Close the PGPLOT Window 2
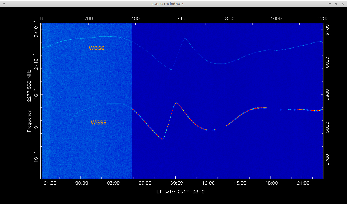This screenshot has height=204, width=347. [x=342, y=4]
